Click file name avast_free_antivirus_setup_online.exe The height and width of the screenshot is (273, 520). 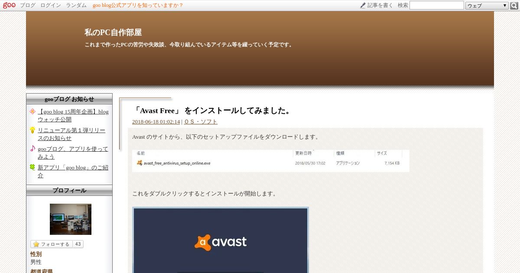[177, 163]
